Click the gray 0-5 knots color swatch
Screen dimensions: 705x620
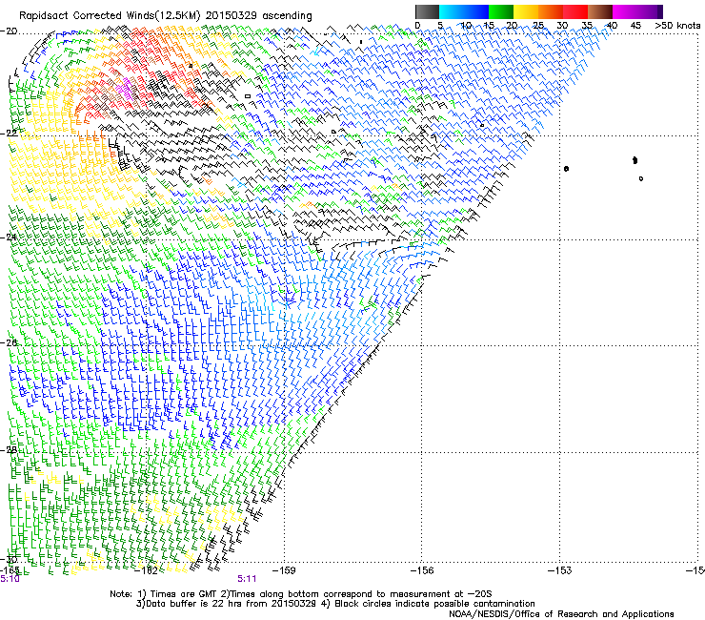click(x=427, y=11)
